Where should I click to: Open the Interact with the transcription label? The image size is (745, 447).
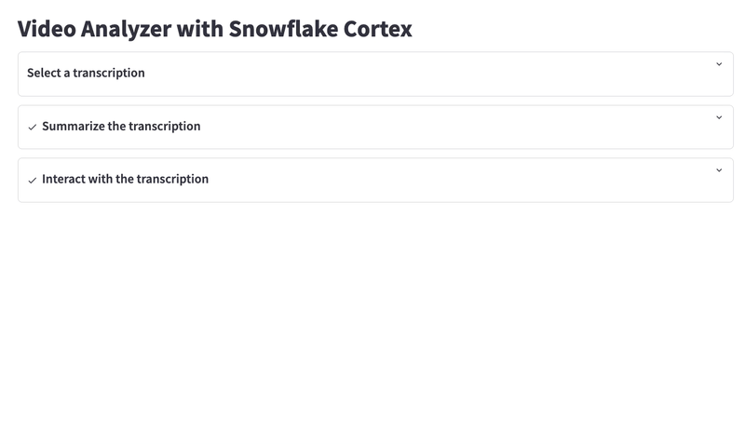pos(126,179)
